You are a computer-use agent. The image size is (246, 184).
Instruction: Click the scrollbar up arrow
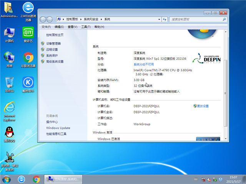226,32
